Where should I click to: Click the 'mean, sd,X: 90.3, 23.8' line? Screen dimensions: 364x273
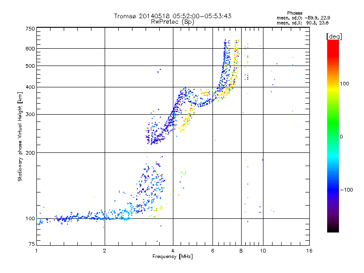pos(303,23)
